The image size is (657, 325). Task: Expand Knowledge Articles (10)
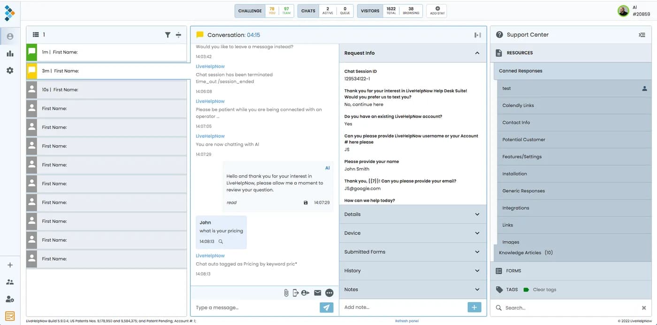[573, 252]
